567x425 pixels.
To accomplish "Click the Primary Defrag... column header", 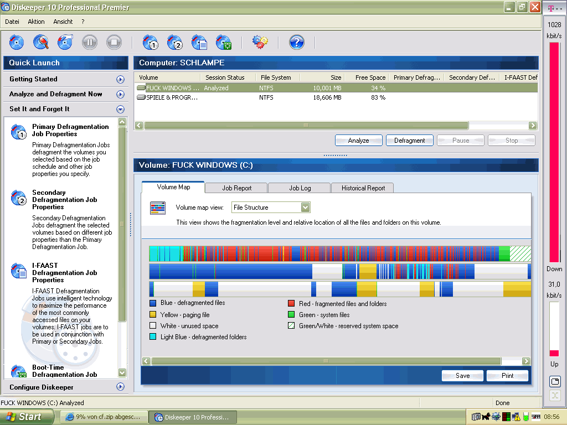I will [417, 77].
